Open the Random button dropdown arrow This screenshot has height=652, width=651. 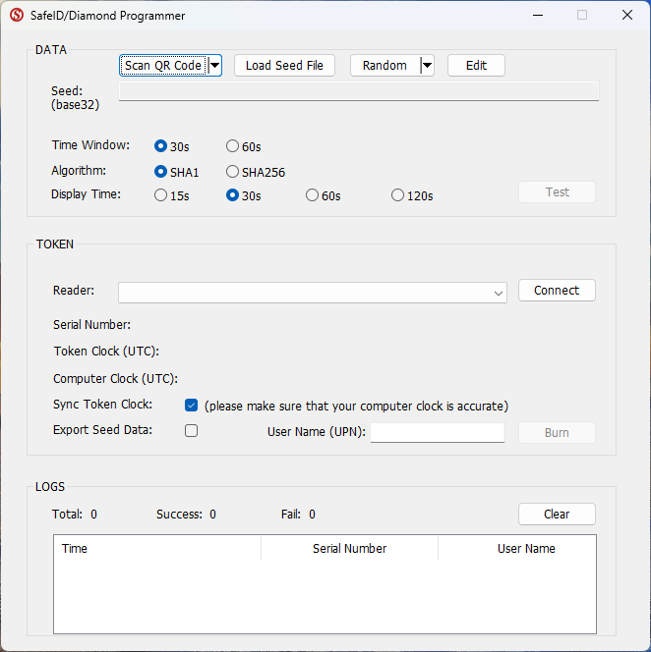[427, 66]
